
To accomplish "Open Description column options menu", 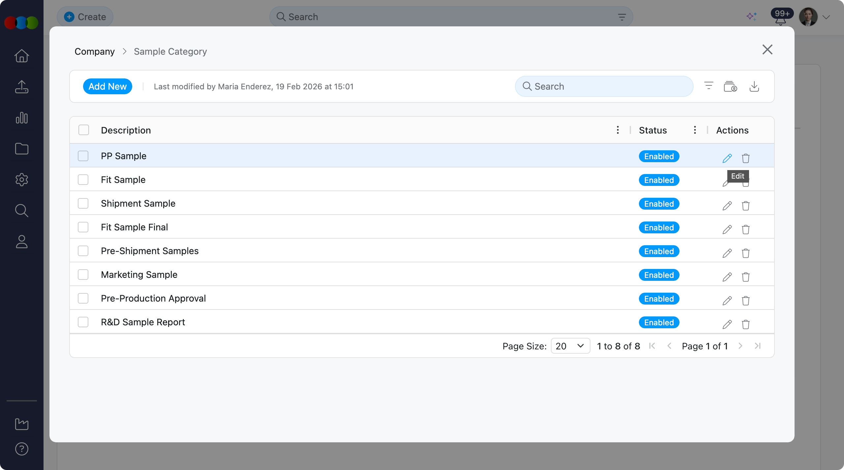I will (618, 130).
